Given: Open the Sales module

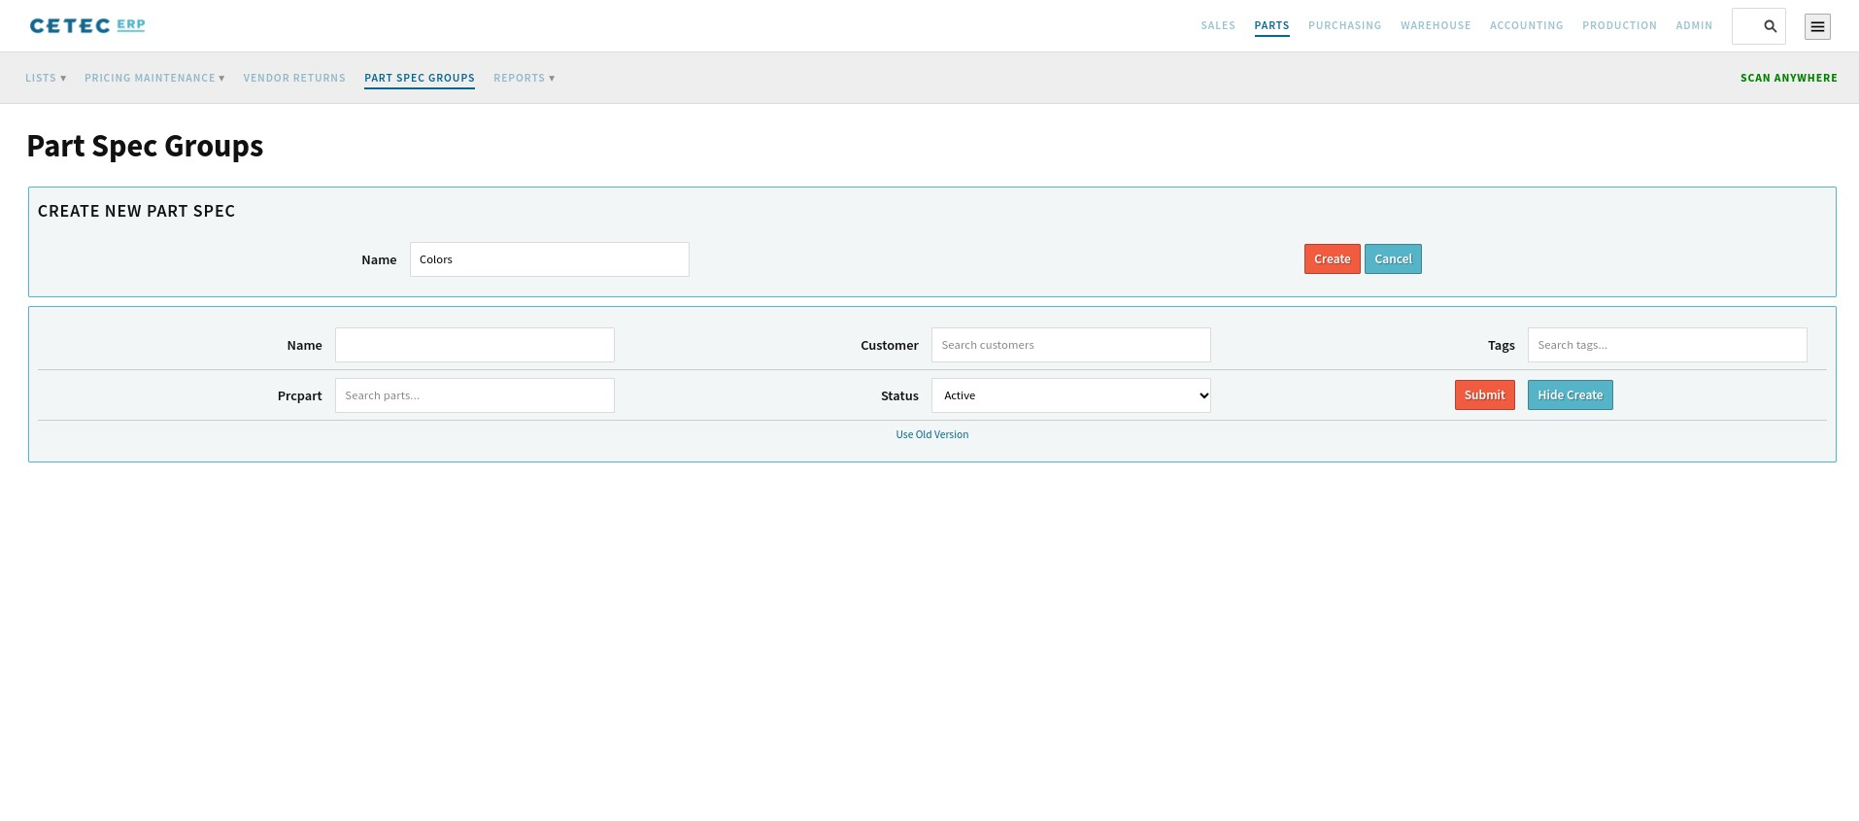Looking at the screenshot, I should pos(1218,25).
